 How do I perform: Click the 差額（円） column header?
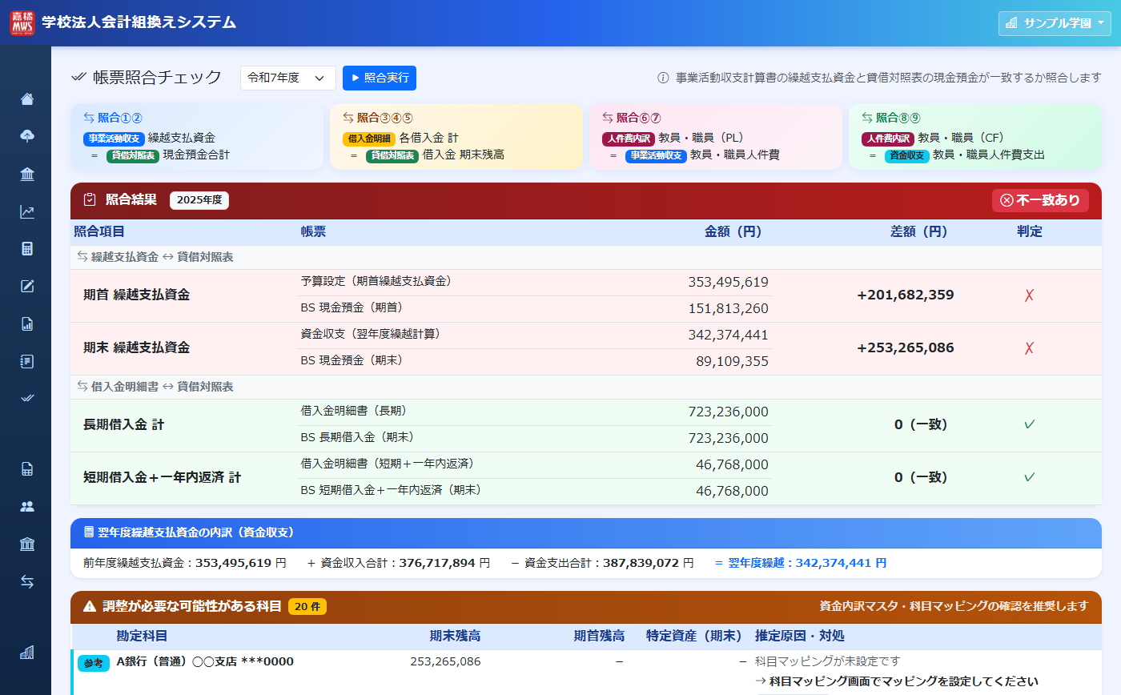[x=919, y=232]
